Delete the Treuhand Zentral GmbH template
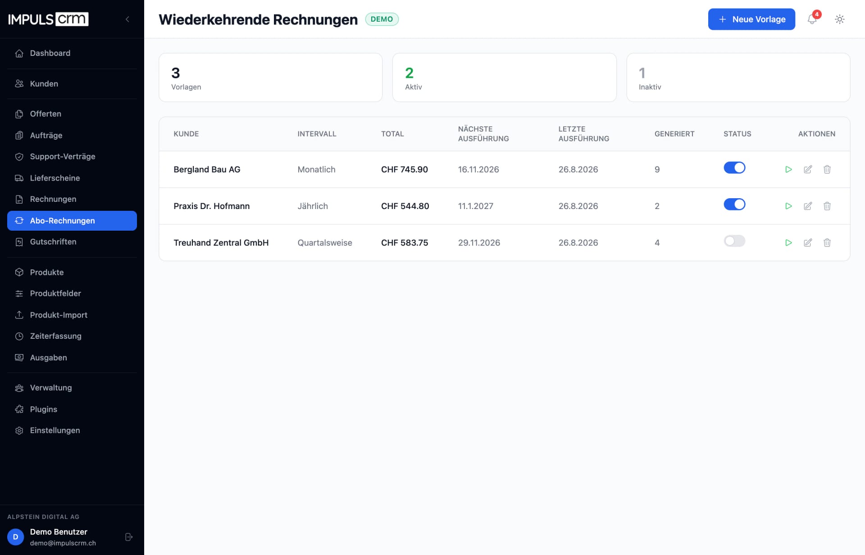This screenshot has width=865, height=555. [x=827, y=242]
